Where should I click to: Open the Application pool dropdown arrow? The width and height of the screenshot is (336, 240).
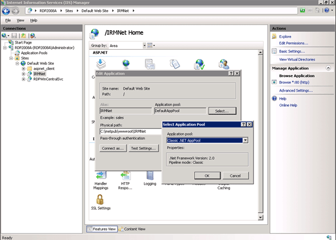pyautogui.click(x=245, y=140)
